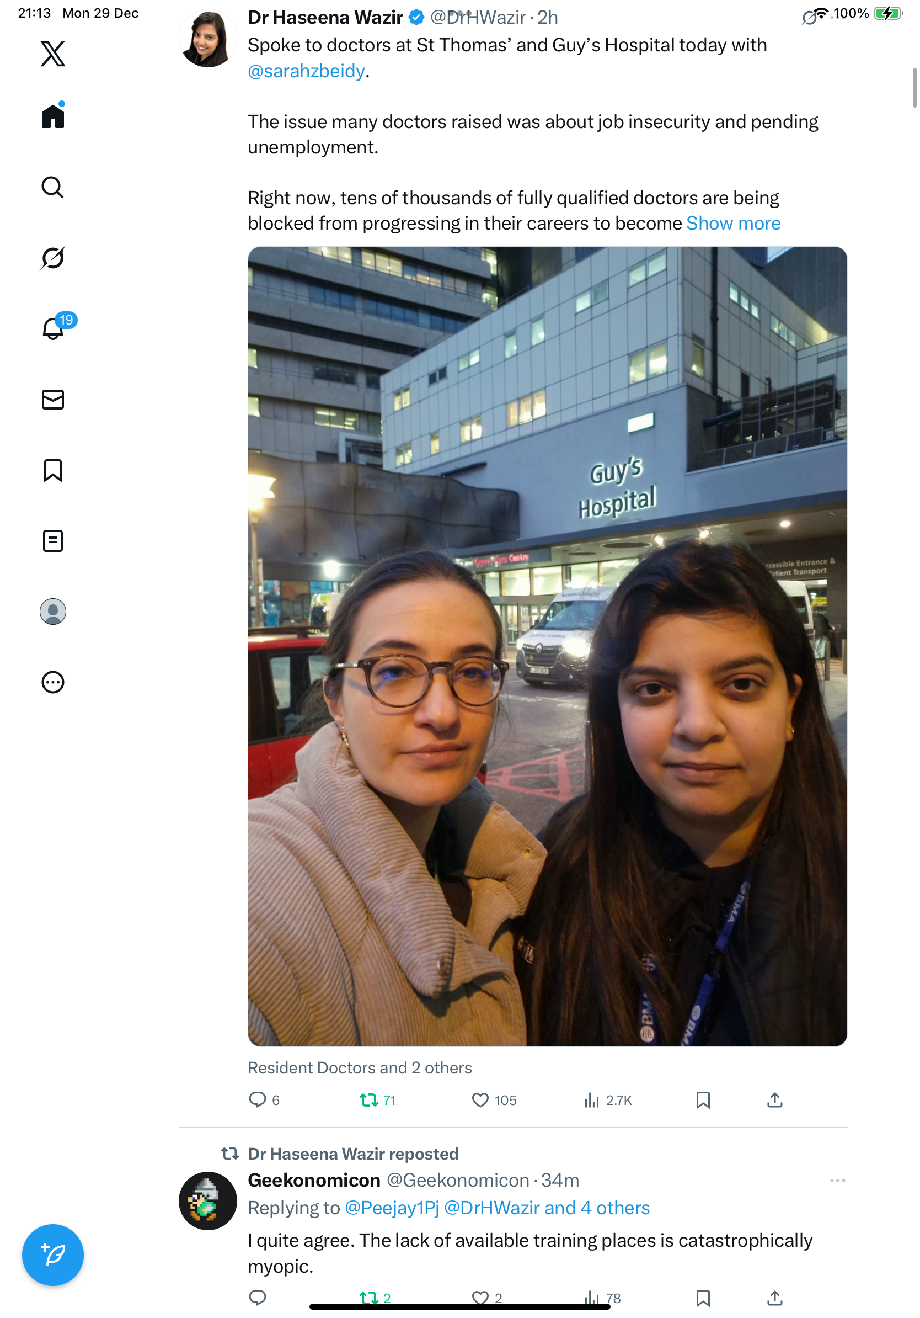Viewport: 920px width, 1318px height.
Task: Toggle bookmark on the Guy's Hospital post
Action: [703, 1100]
